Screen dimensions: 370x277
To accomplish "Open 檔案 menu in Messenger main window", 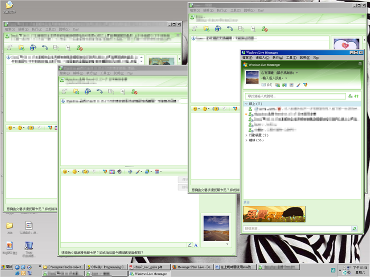I will pos(247,58).
